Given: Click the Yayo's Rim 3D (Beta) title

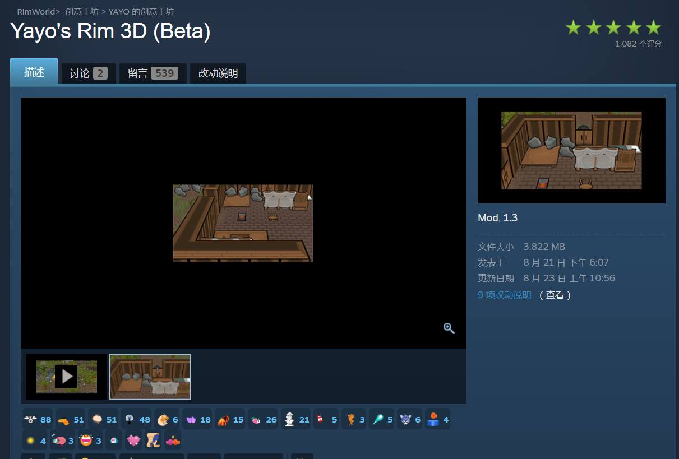Looking at the screenshot, I should (x=110, y=31).
